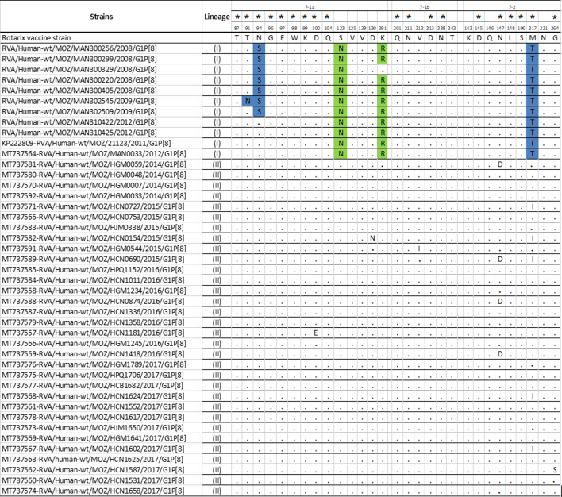This screenshot has width=562, height=497.
Task: Select strain RVA/Human-wt/MOZ/MAN300220/2008/G1P[8]
Action: [x=79, y=80]
